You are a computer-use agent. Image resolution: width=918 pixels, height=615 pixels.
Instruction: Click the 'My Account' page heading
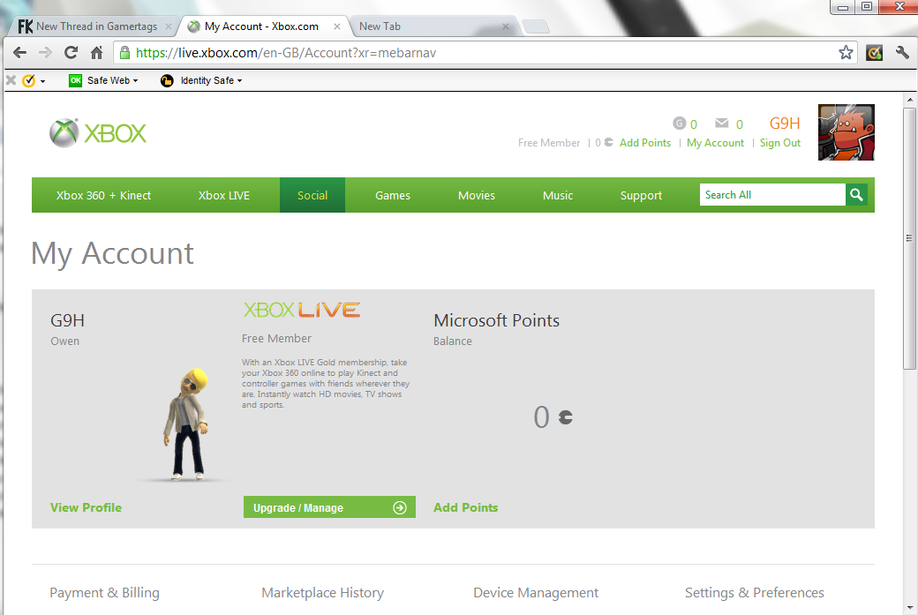point(112,253)
